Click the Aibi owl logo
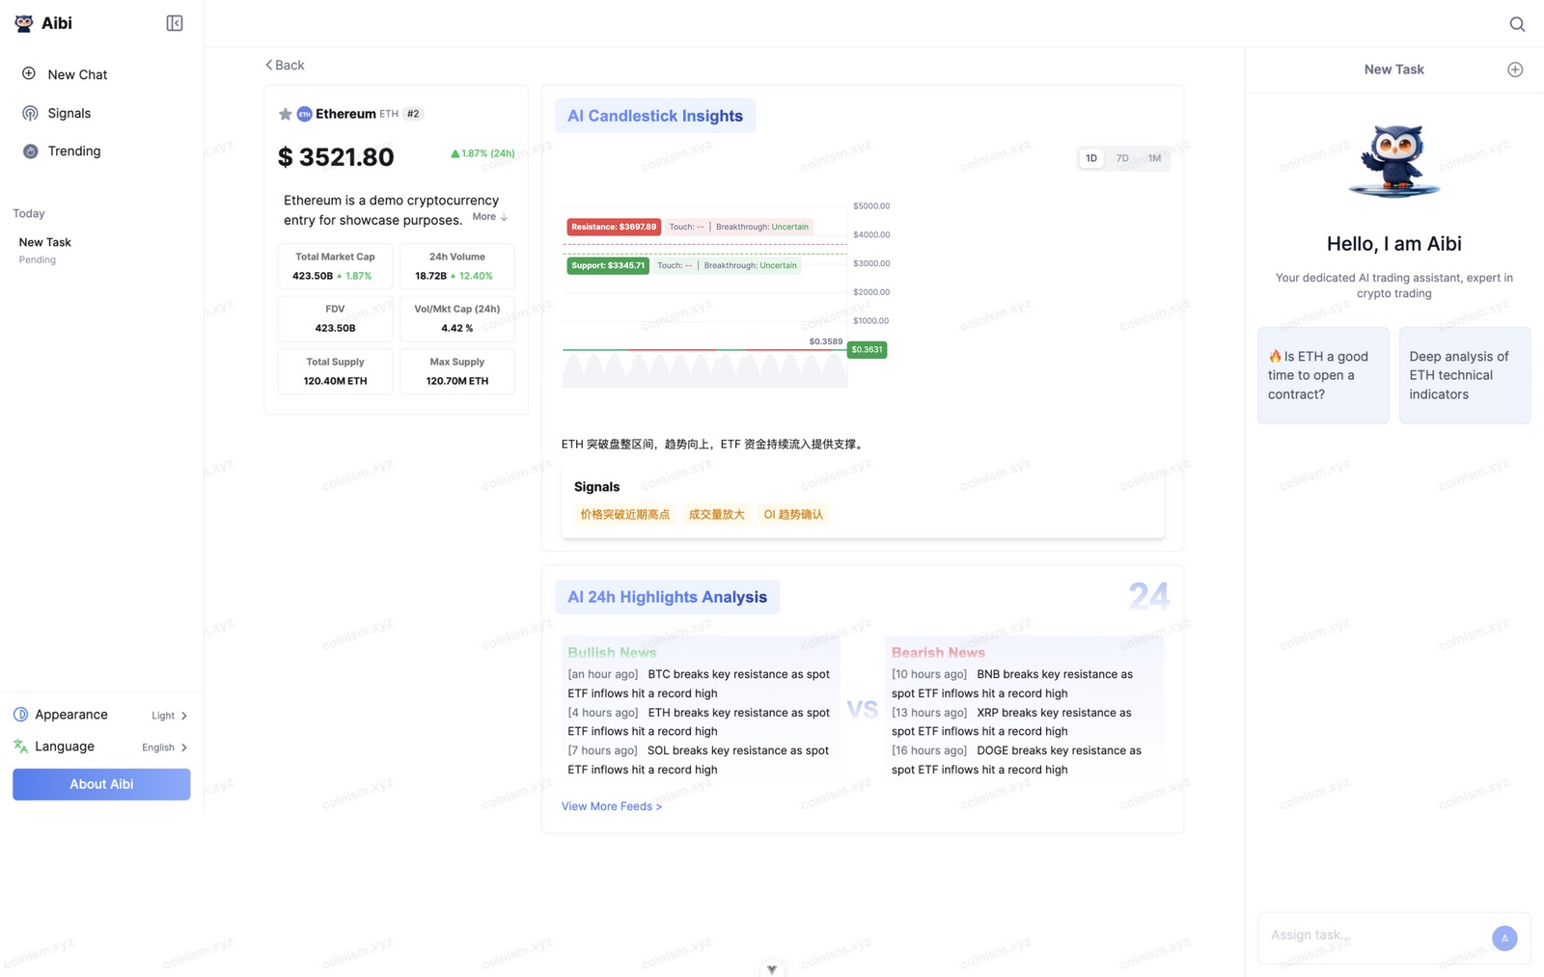This screenshot has width=1544, height=977. [x=24, y=23]
